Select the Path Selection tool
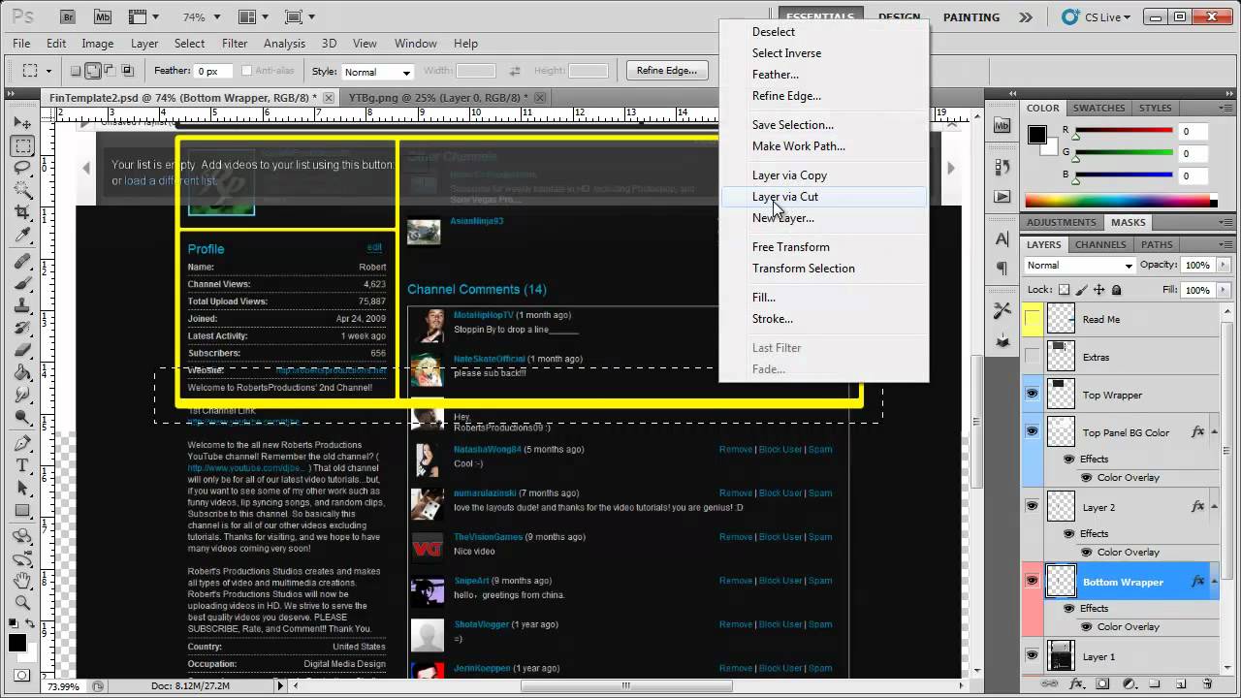This screenshot has height=698, width=1241. (22, 489)
